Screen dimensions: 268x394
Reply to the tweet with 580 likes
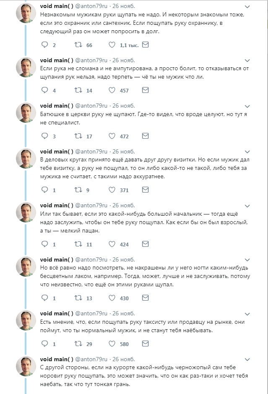(x=45, y=344)
